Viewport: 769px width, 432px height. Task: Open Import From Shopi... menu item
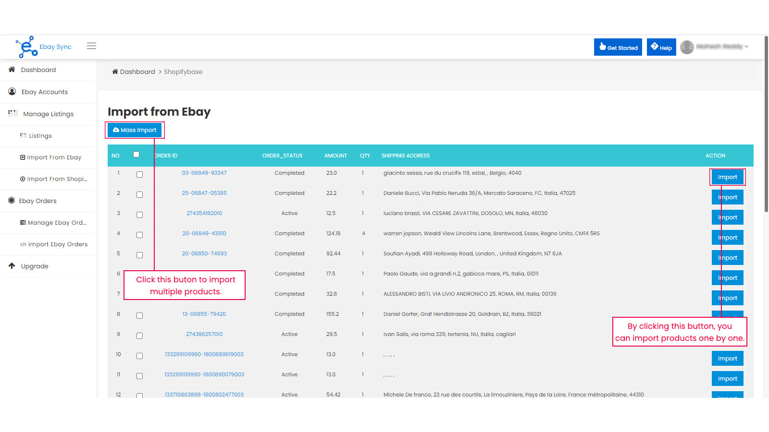coord(57,179)
